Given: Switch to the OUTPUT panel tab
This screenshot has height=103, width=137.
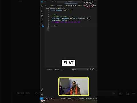Looking at the screenshot, I should pyautogui.click(x=57, y=69).
